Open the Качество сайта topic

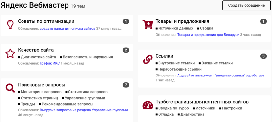pos(36,50)
